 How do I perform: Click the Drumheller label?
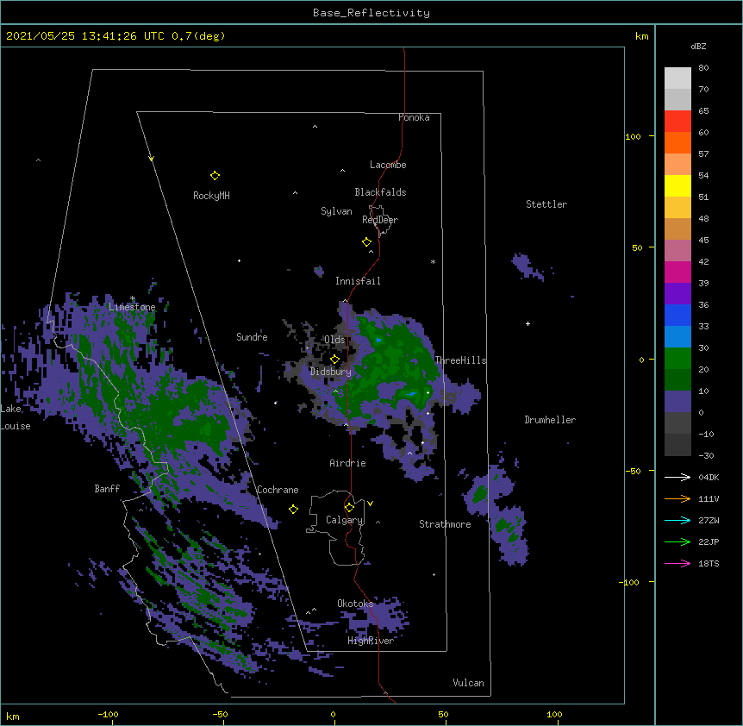click(x=550, y=420)
